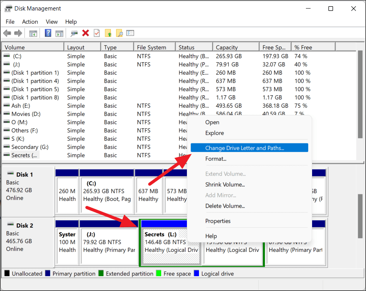Click the Logical drive blue legend swatch
This screenshot has width=366, height=291.
tap(197, 273)
